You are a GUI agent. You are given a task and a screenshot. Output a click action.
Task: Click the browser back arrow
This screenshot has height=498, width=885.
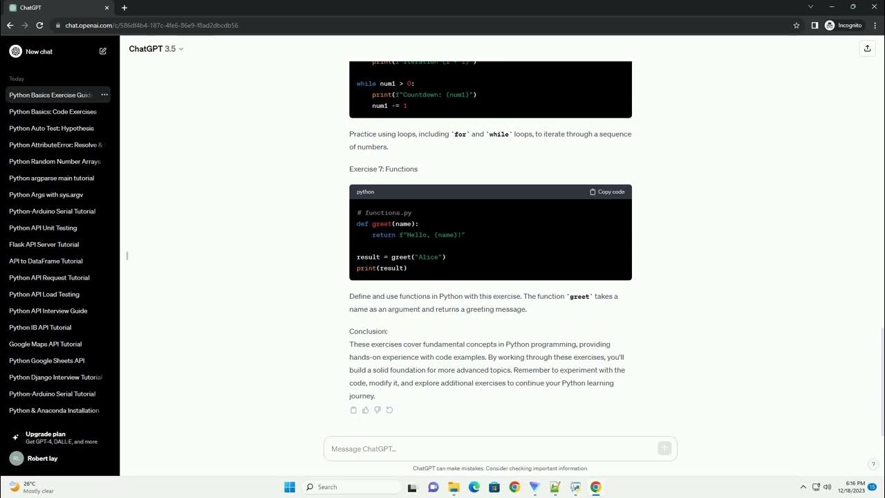10,25
